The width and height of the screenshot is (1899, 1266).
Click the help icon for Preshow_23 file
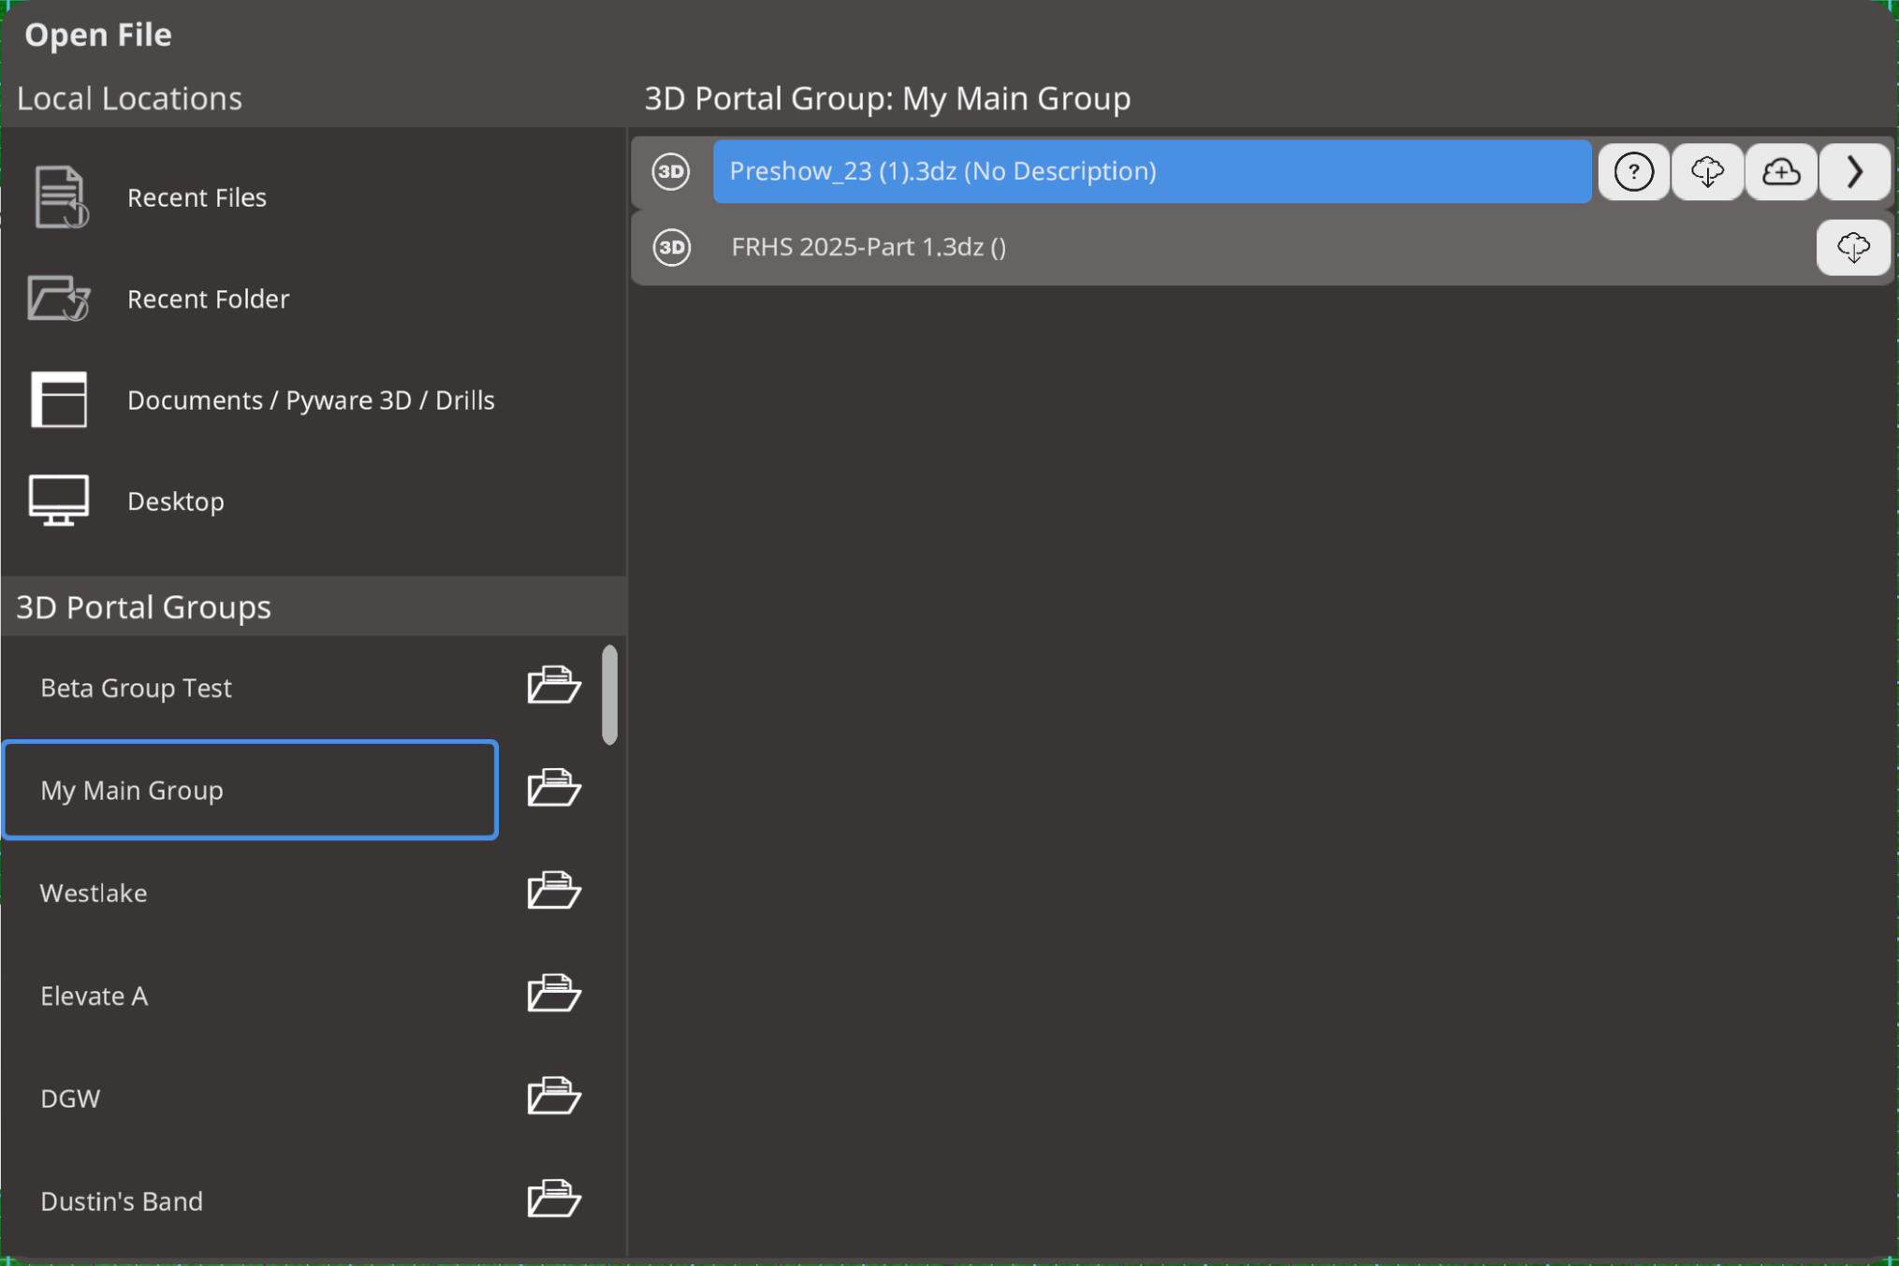pos(1633,172)
